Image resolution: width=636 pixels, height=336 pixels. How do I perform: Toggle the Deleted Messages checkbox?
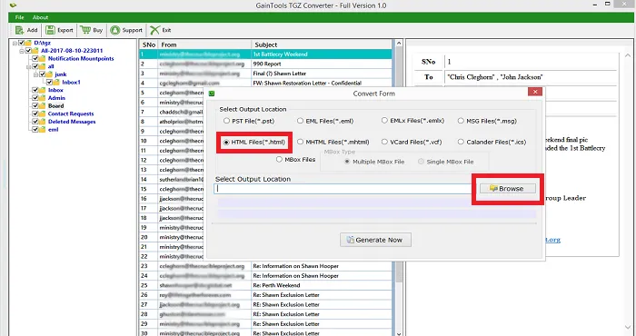(x=35, y=122)
